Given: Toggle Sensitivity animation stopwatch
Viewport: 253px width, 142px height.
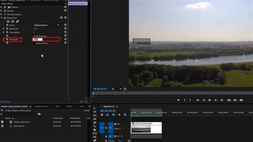Looking at the screenshot, I should [x=7, y=29].
